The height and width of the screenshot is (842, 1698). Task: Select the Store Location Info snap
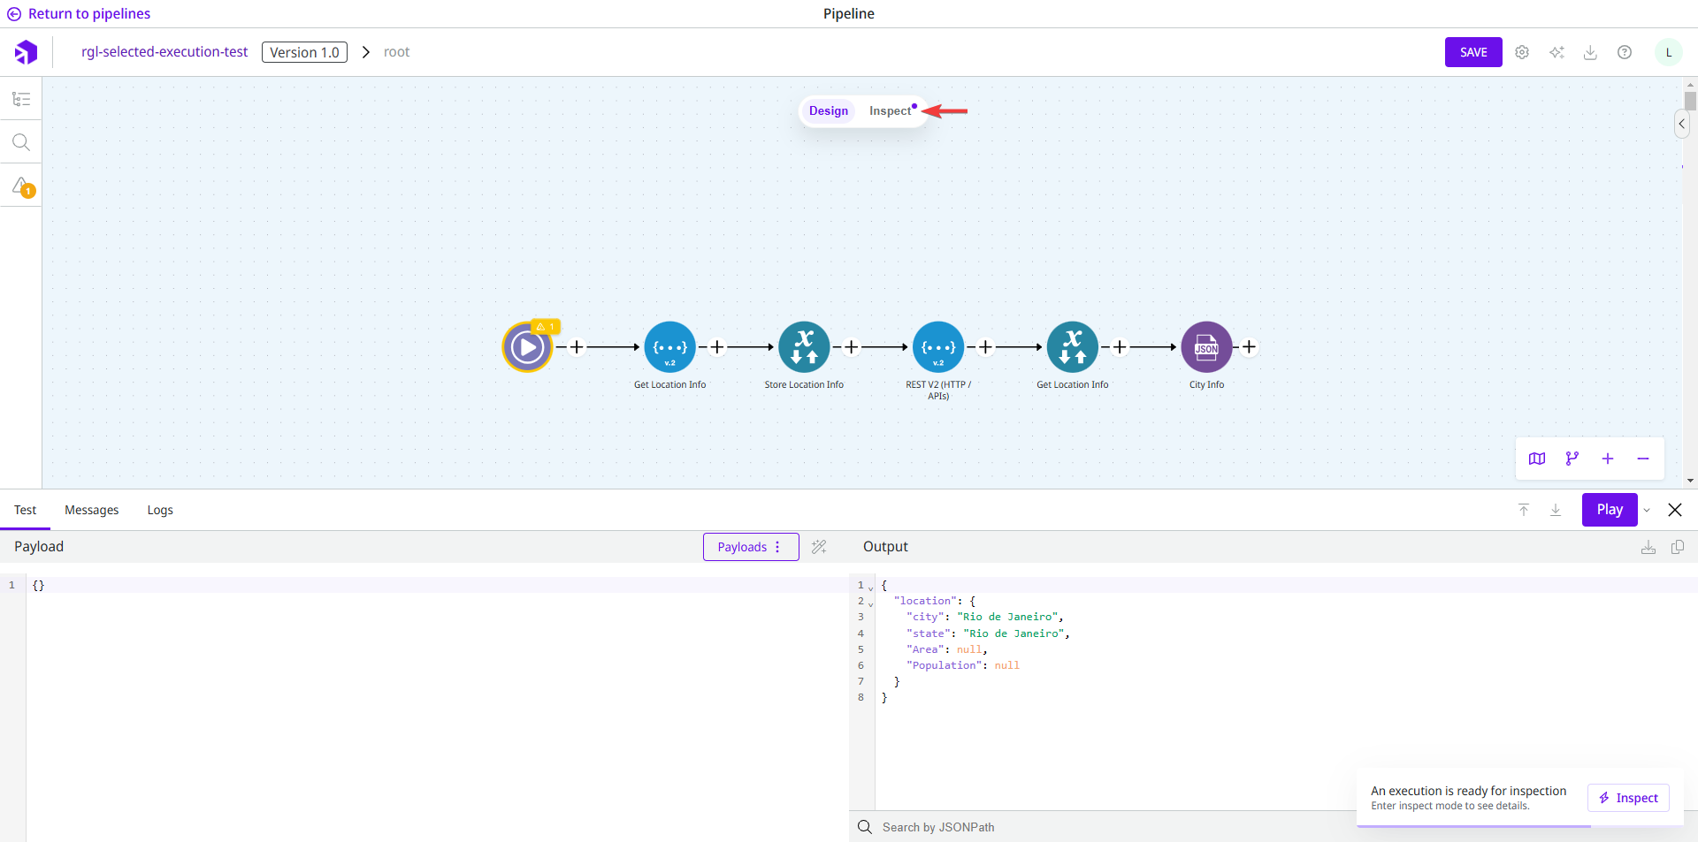(804, 347)
